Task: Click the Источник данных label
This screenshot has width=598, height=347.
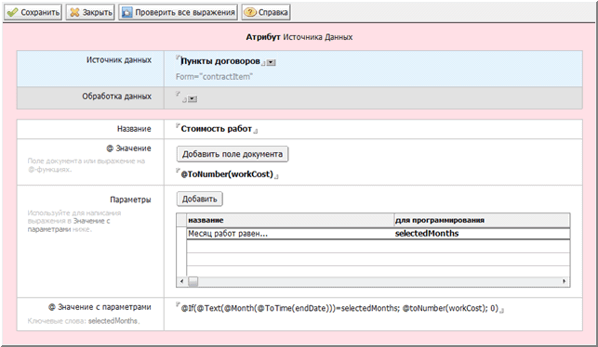Action: tap(119, 60)
